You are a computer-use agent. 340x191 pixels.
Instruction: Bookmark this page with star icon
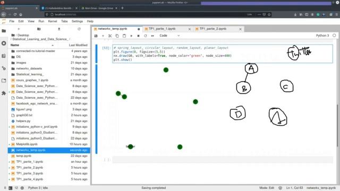(x=269, y=14)
